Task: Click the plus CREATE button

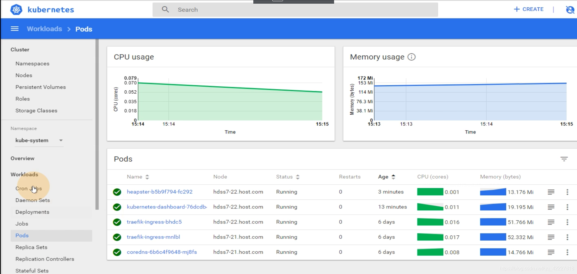Action: tap(529, 9)
